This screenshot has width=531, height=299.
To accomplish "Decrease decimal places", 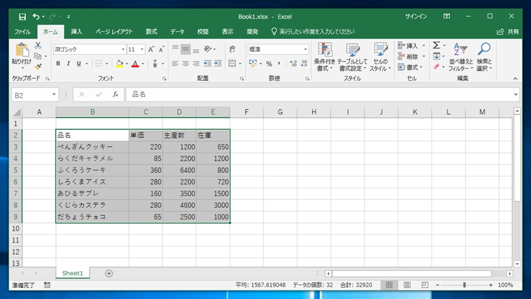I will point(304,64).
